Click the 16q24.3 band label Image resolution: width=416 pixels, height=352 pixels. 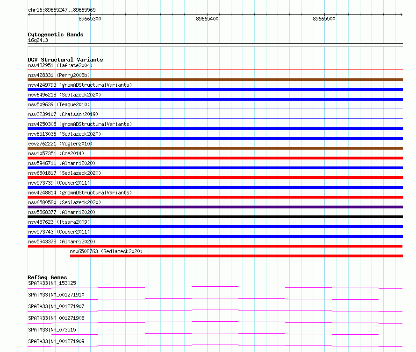pos(38,40)
